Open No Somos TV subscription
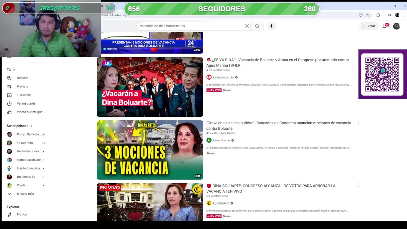The image size is (407, 229). tap(26, 177)
